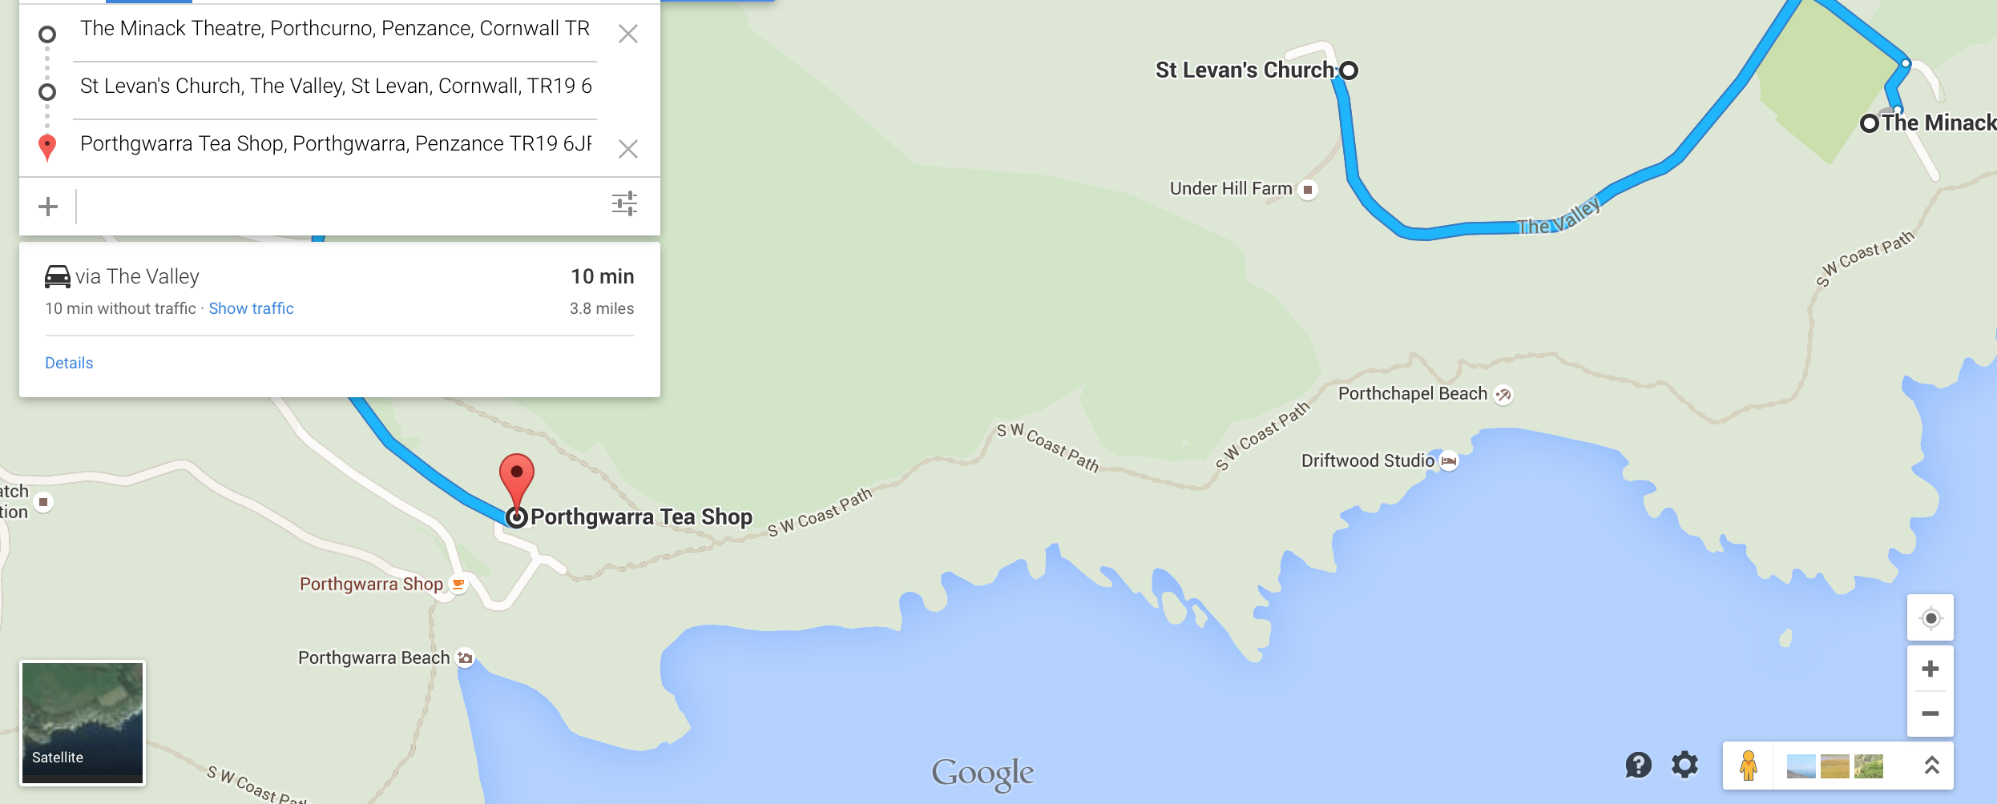Click the Driftwood Studio lodging icon
Viewport: 1997px width, 804px height.
tap(1449, 461)
